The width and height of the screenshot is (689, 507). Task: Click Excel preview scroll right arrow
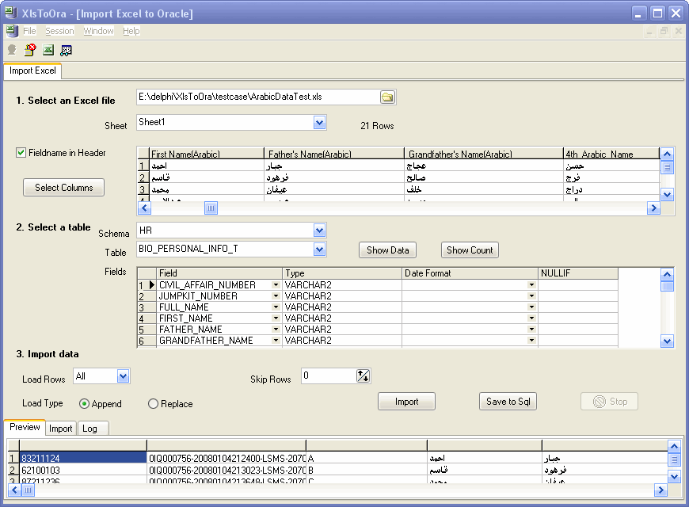click(x=653, y=208)
